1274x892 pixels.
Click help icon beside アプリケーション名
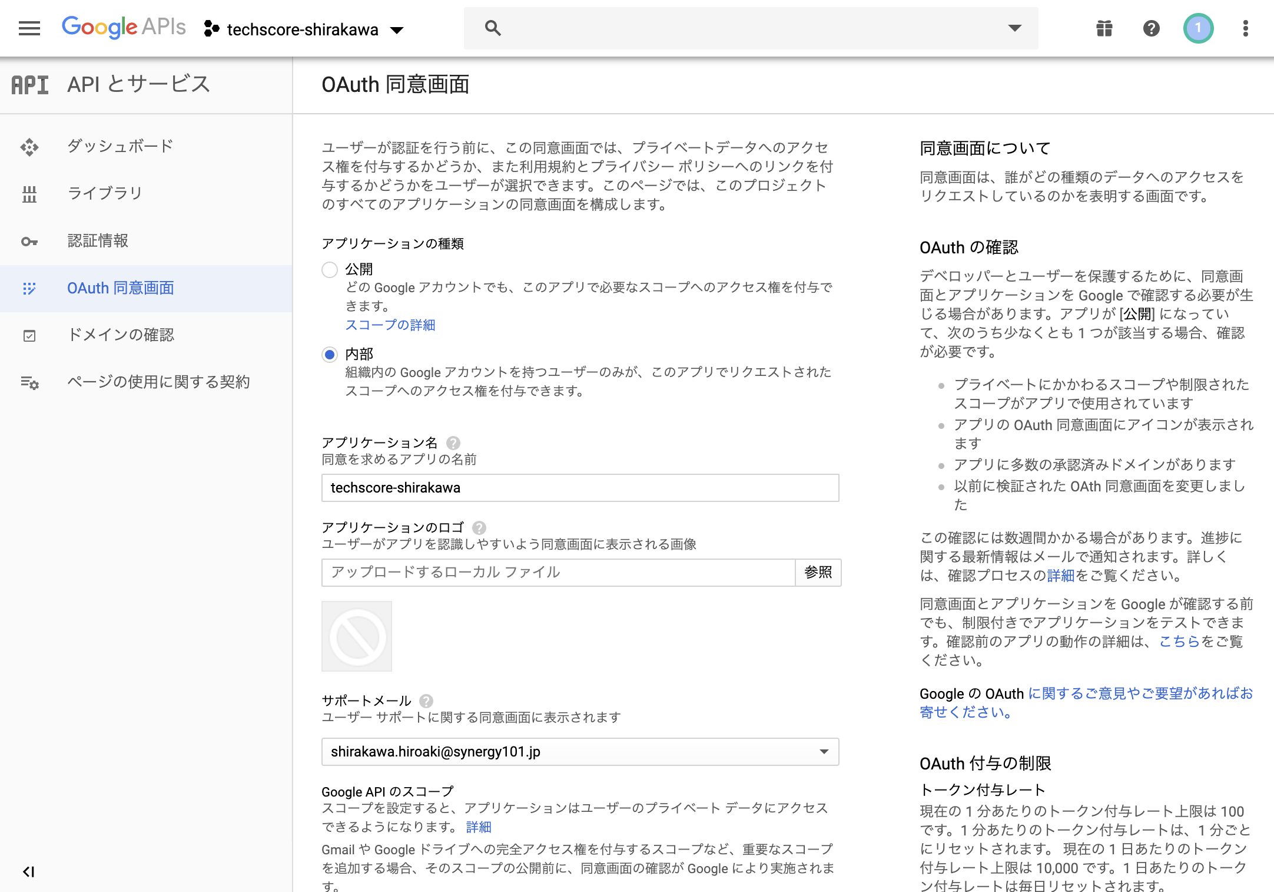point(453,442)
